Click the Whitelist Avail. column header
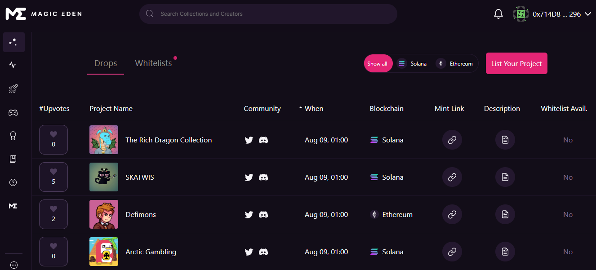 pyautogui.click(x=564, y=108)
